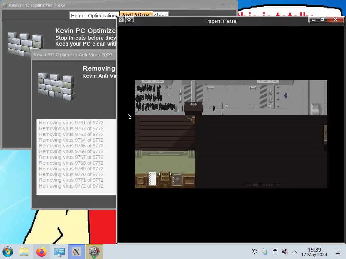Select the 'Removing virus 9762 of 9772' line
This screenshot has width=346, height=259.
[x=71, y=128]
